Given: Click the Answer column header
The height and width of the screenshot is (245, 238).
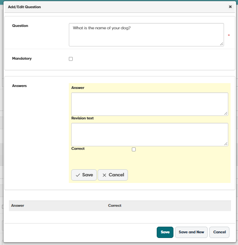Looking at the screenshot, I should point(17,206).
